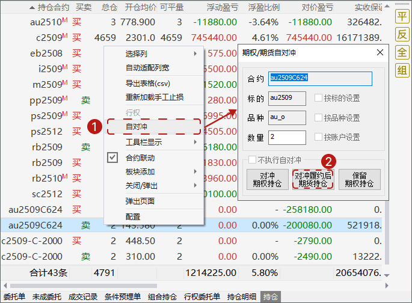412x303 pixels.
Task: Close the 期权/期货自对冲 dialog
Action: [x=380, y=52]
